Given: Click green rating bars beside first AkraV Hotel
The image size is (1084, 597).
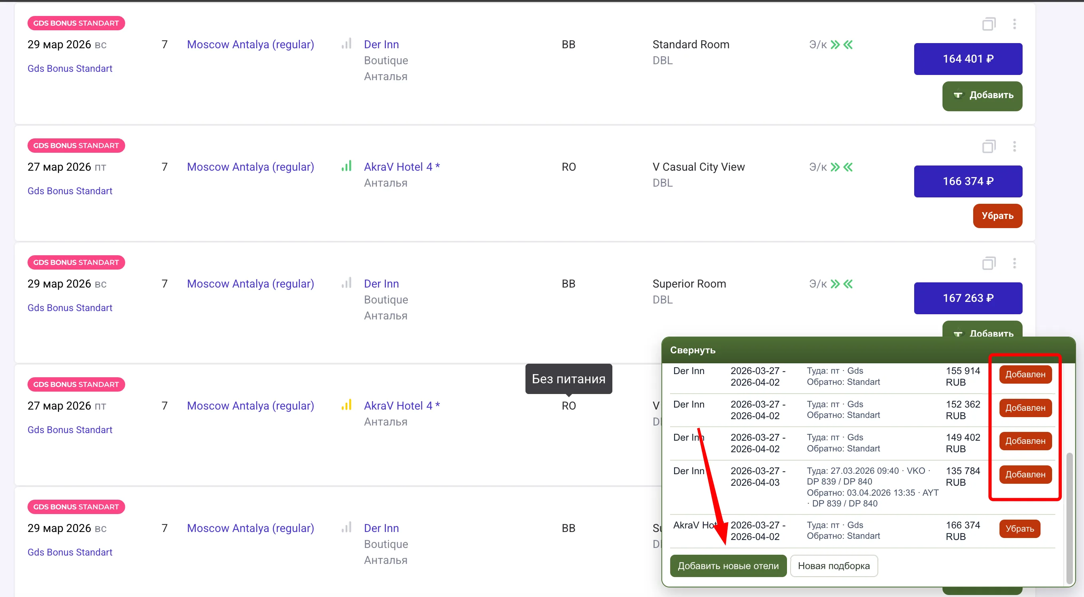Looking at the screenshot, I should (346, 166).
